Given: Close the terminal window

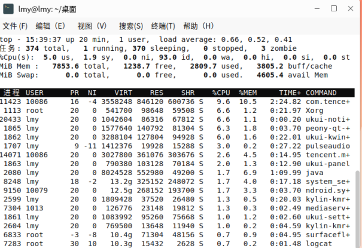Looking at the screenshot, I should (350, 8).
